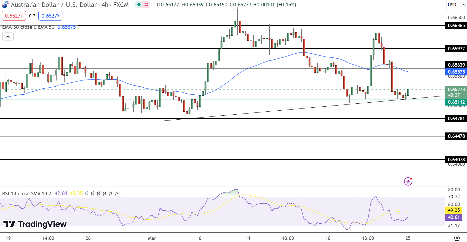Click the 0.66365 horizontal line price label
This screenshot has width=467, height=242.
point(456,26)
